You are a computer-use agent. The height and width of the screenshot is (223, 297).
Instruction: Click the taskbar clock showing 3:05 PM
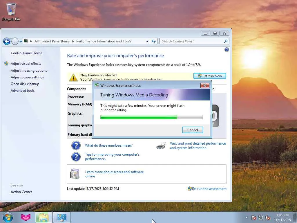pyautogui.click(x=282, y=217)
